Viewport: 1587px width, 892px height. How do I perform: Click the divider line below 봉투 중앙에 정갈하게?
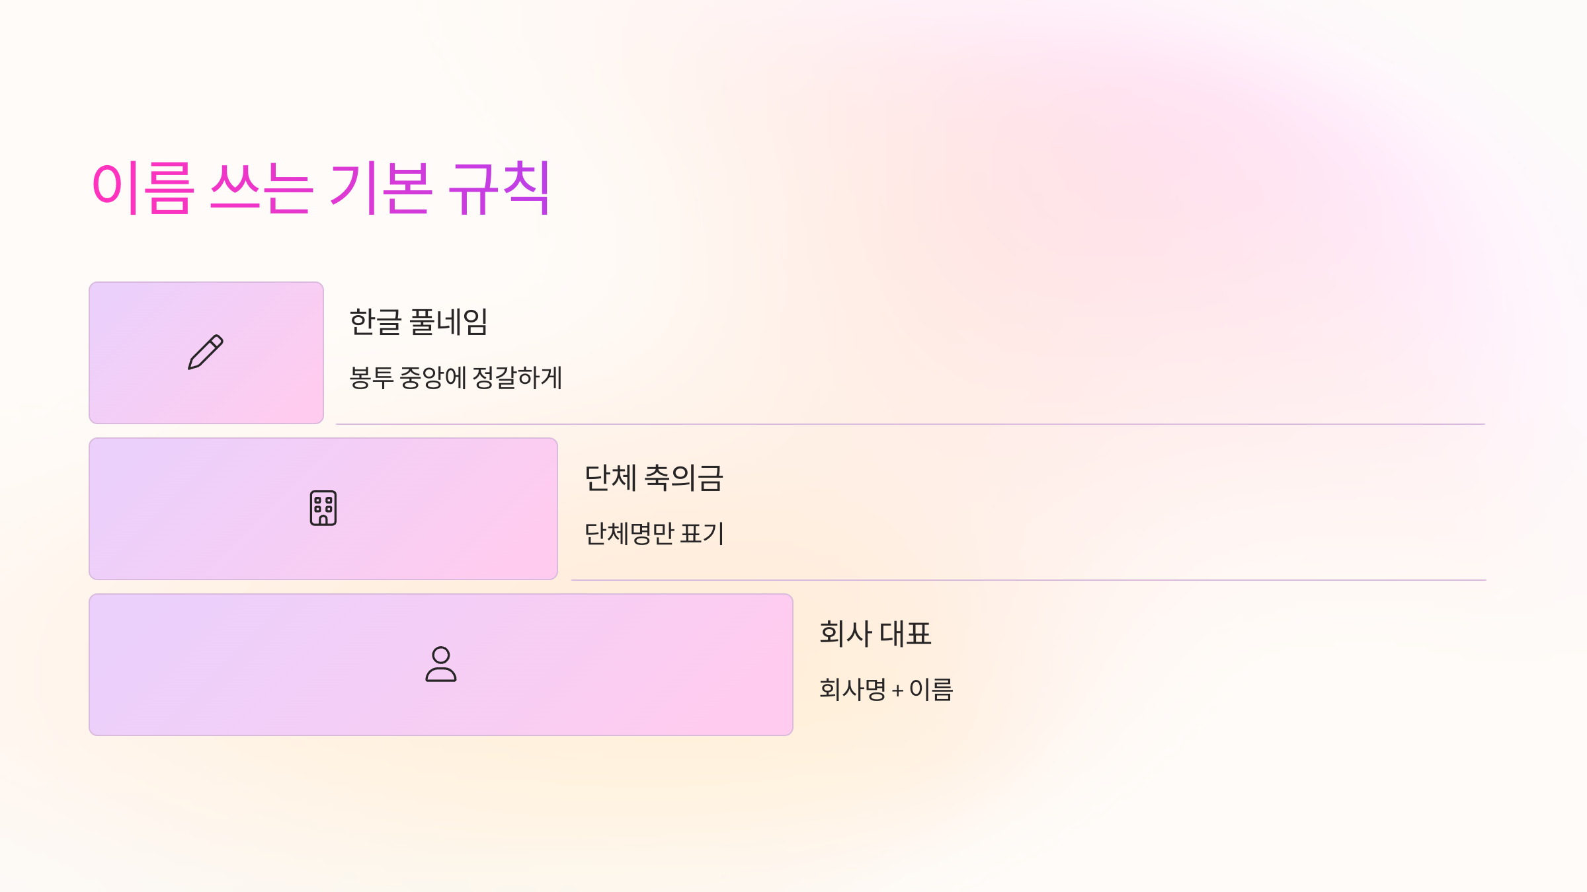point(911,424)
